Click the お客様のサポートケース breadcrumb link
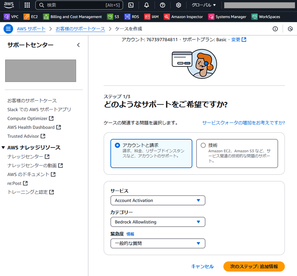The image size is (297, 276). point(80,29)
